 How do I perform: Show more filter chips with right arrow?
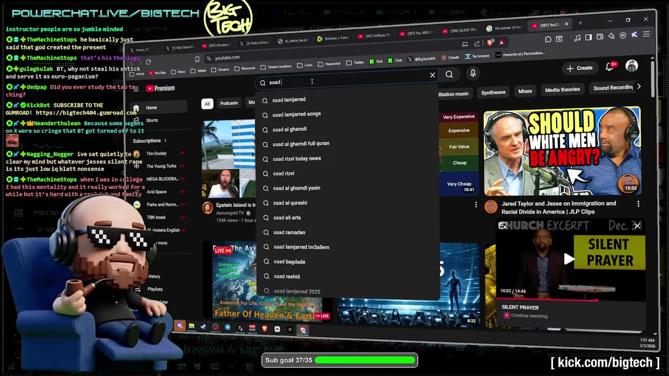638,87
